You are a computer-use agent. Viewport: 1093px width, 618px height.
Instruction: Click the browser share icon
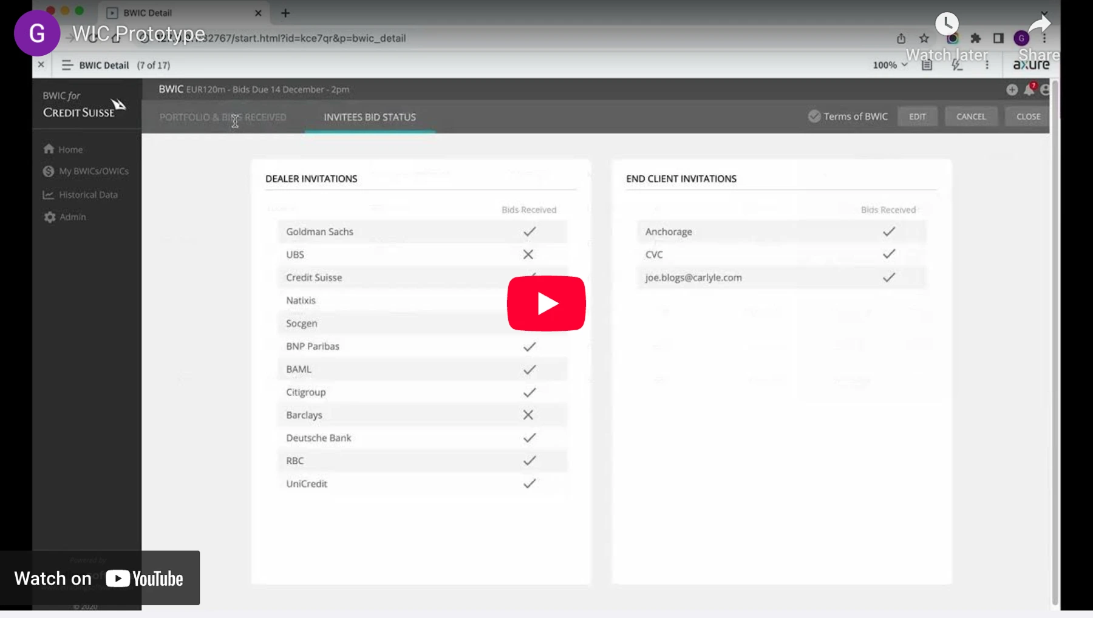(x=901, y=38)
